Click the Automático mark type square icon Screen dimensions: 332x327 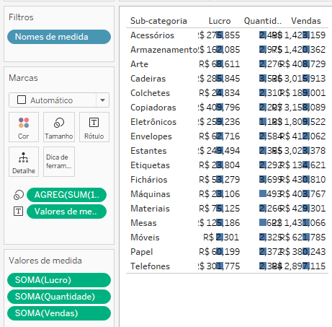[22, 100]
